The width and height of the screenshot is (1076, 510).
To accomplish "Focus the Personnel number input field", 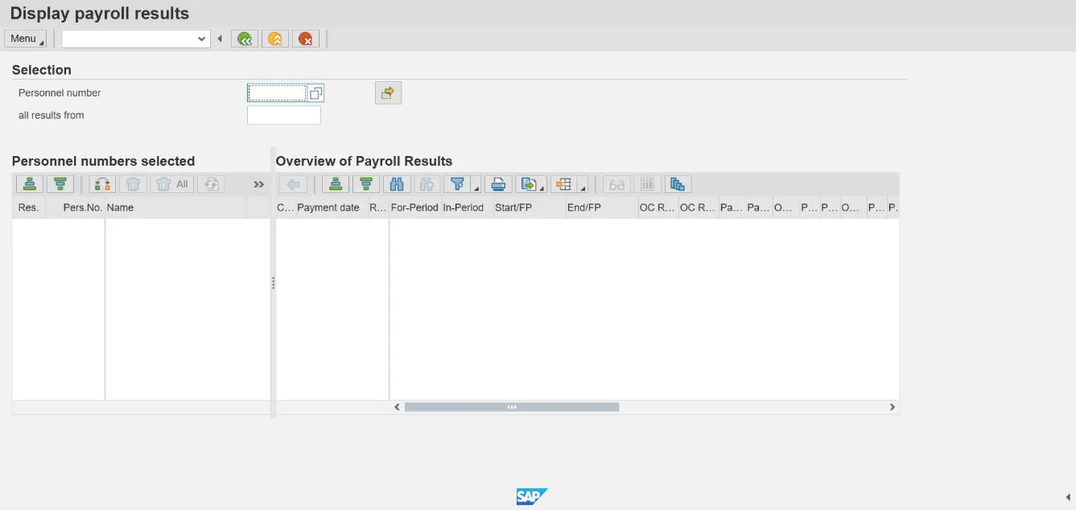I will pyautogui.click(x=277, y=93).
